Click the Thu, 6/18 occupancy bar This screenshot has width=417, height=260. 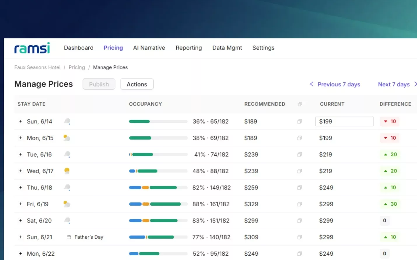tap(158, 188)
